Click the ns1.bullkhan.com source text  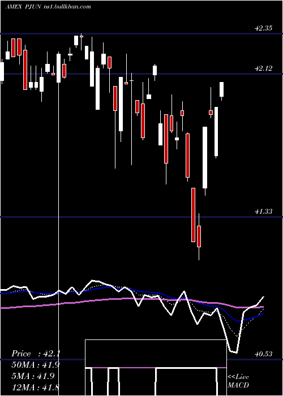[x=66, y=7]
